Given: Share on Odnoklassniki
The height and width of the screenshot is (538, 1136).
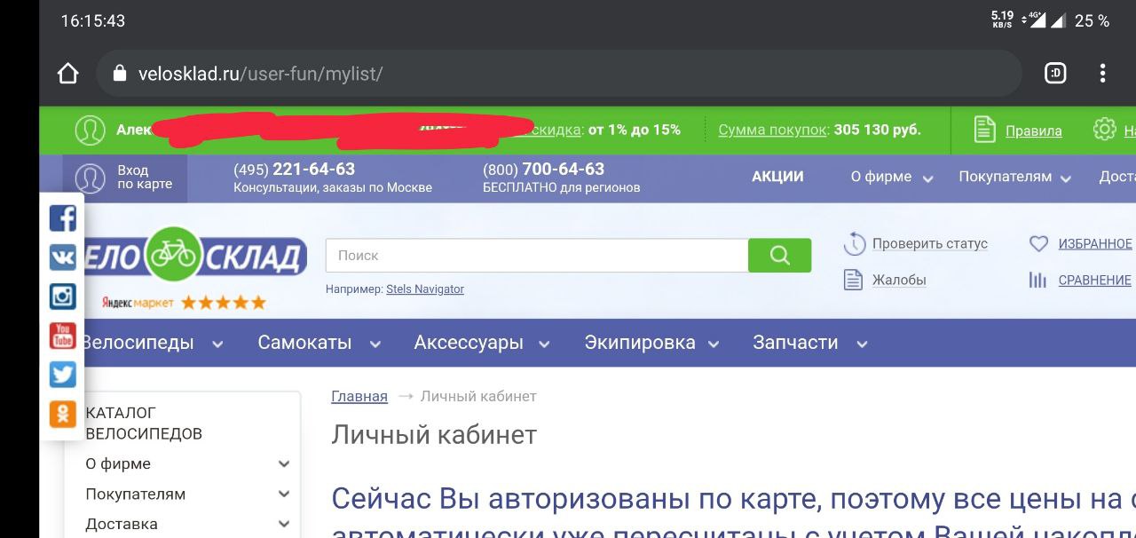Looking at the screenshot, I should pyautogui.click(x=62, y=414).
